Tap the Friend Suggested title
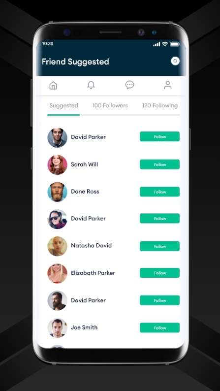Viewport: 220px width, 391px height. point(75,62)
